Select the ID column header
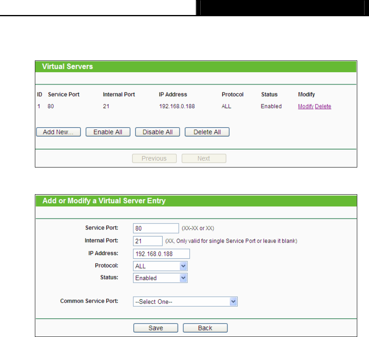 tap(40, 94)
